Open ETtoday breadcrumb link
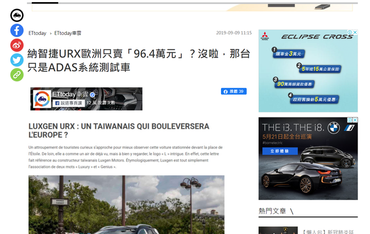 click(38, 33)
